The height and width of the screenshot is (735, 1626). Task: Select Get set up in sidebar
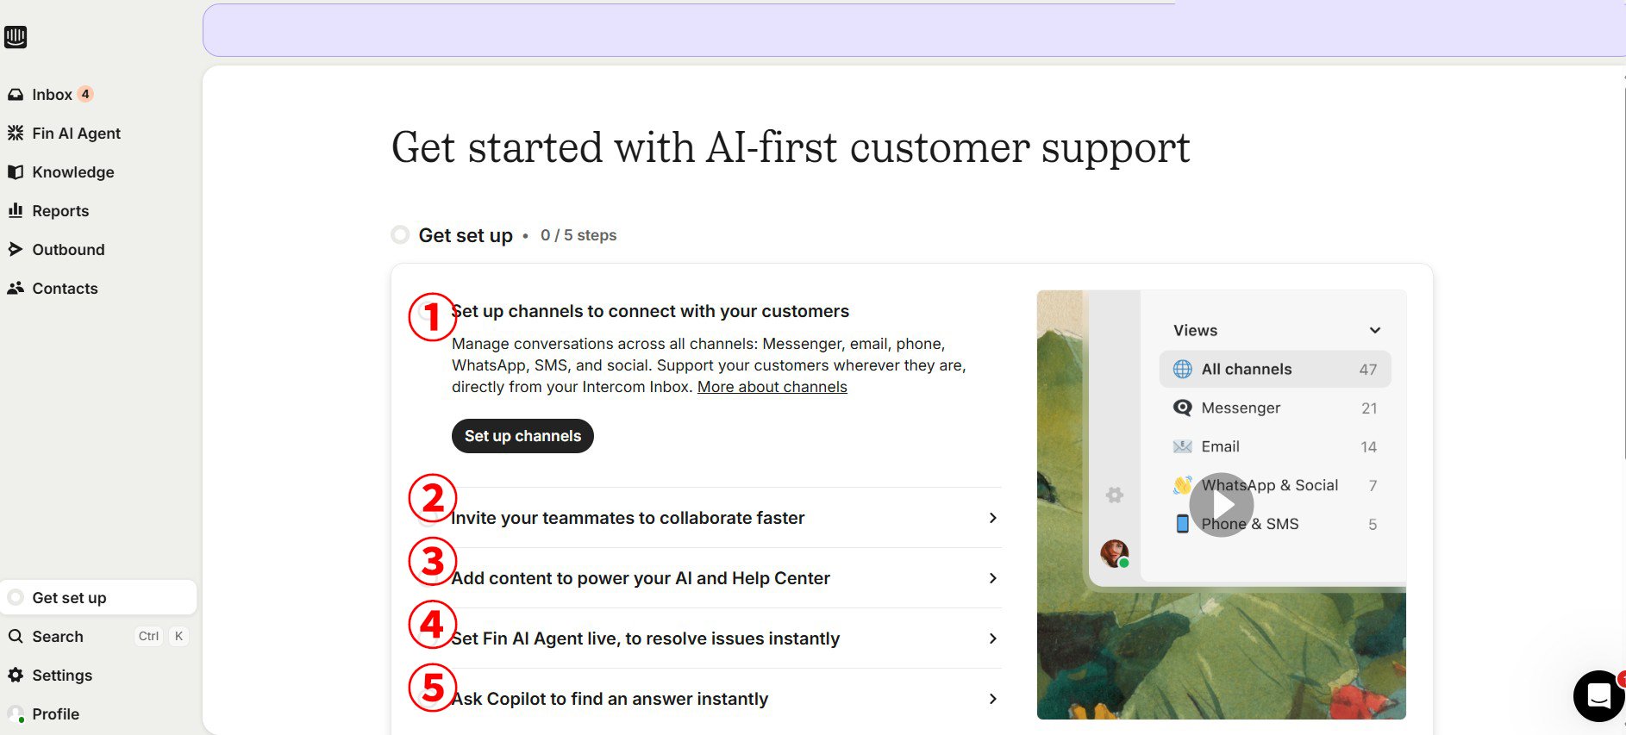pos(69,598)
